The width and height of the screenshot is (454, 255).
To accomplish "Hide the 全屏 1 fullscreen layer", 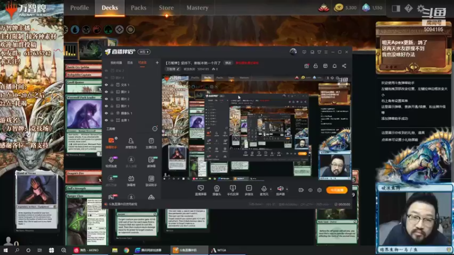I will point(106,120).
